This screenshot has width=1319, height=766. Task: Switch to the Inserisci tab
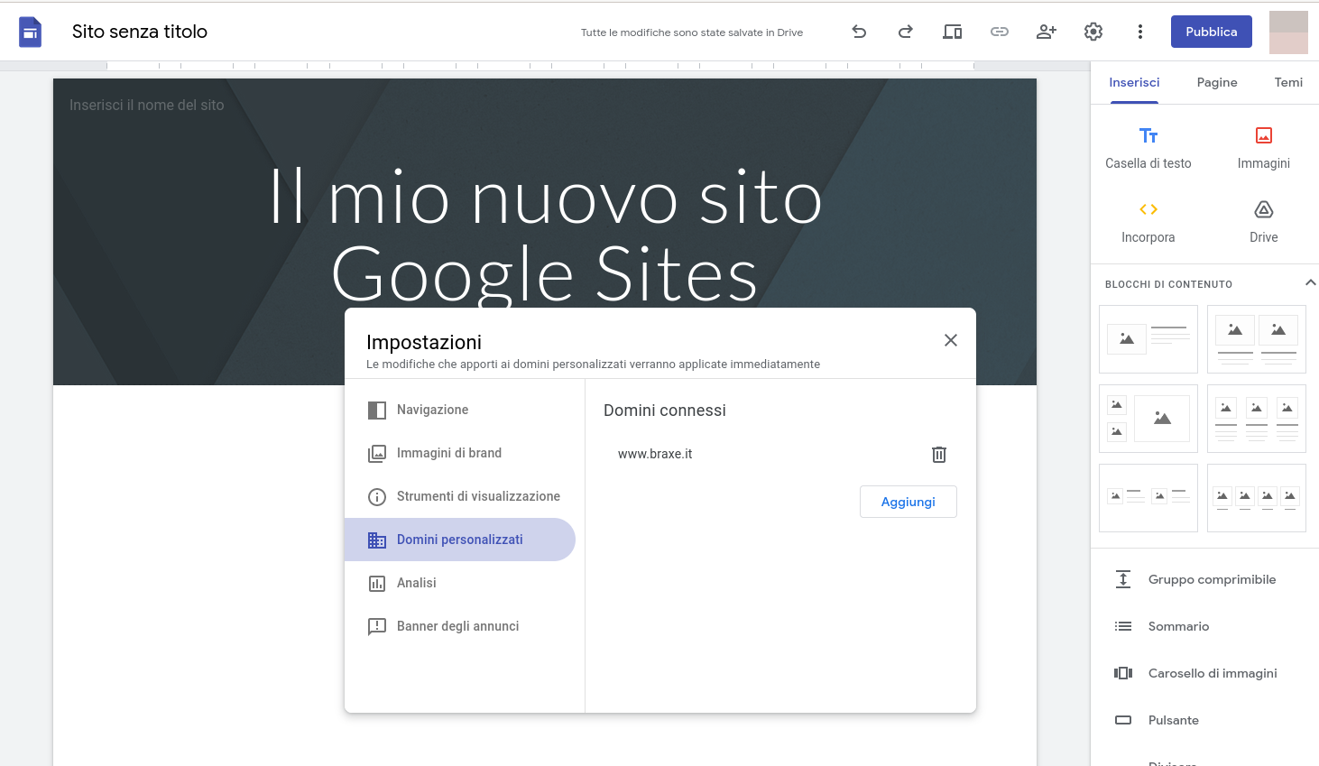(x=1134, y=82)
